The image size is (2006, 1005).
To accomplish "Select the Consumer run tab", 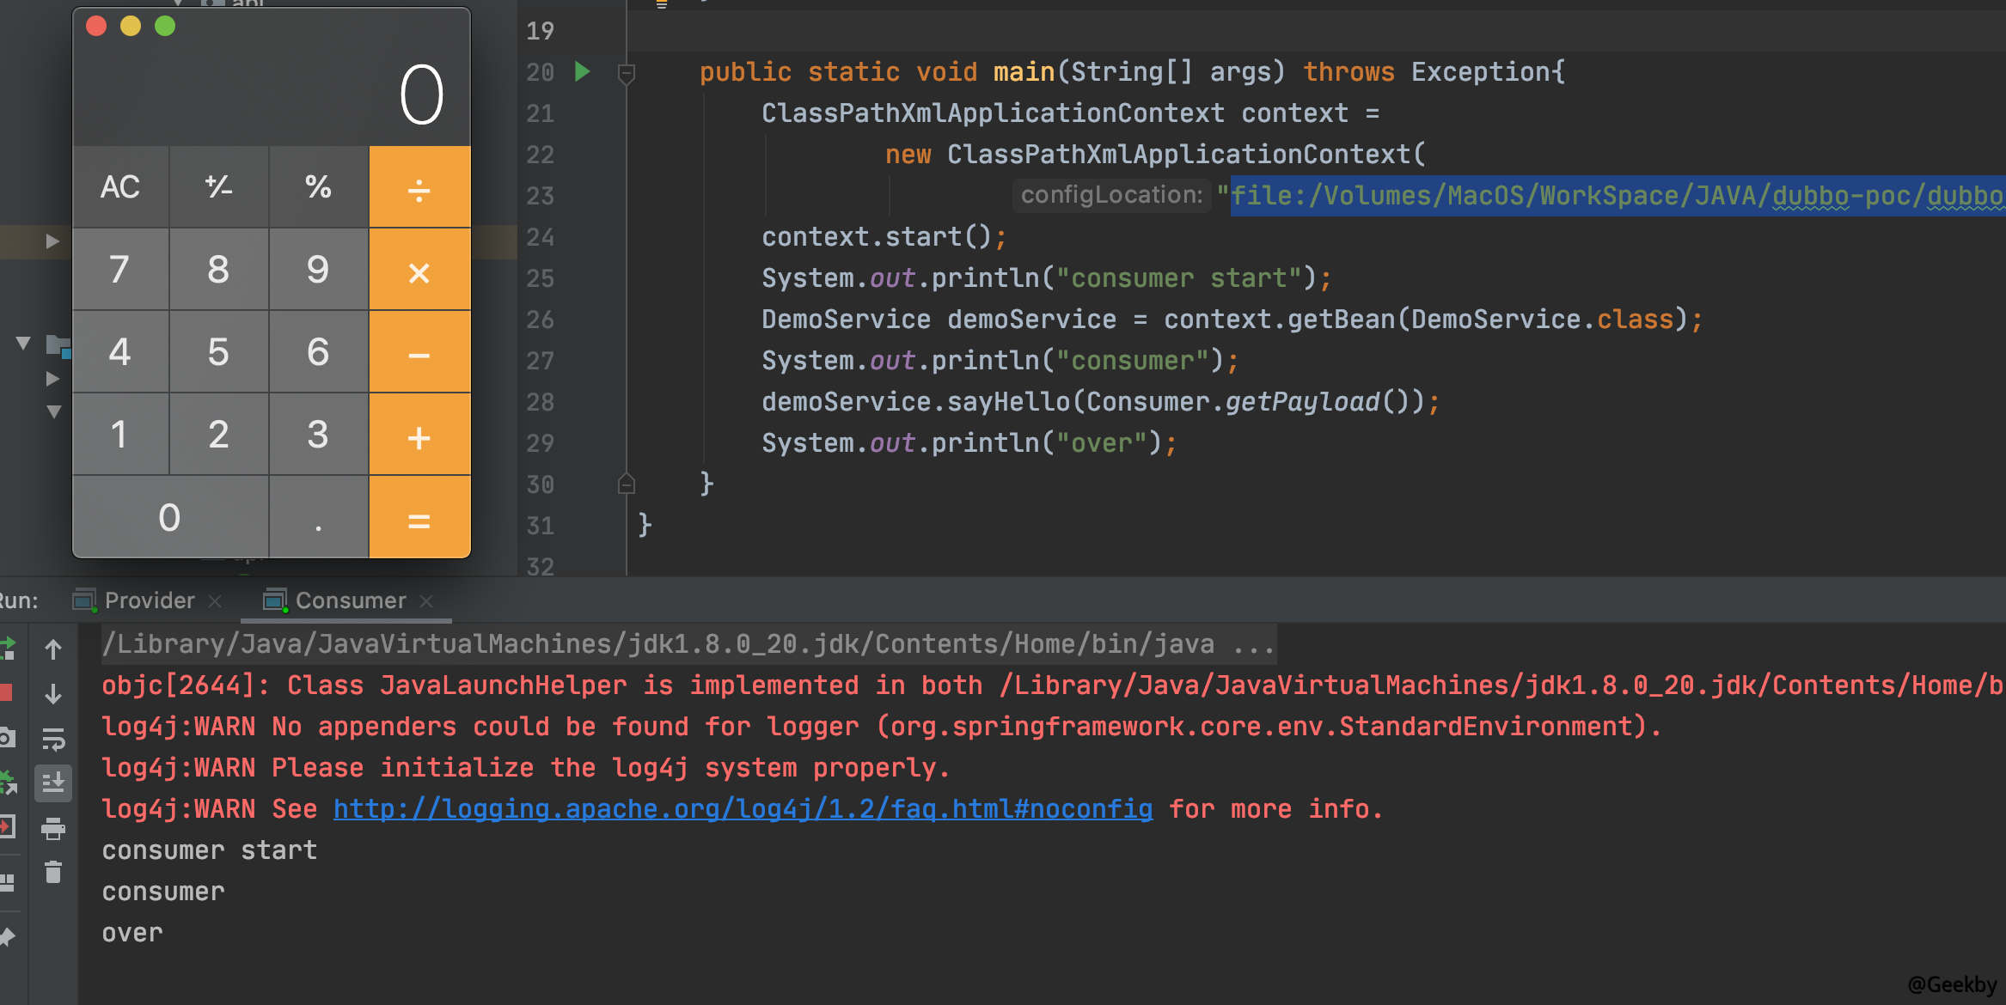I will pyautogui.click(x=350, y=600).
